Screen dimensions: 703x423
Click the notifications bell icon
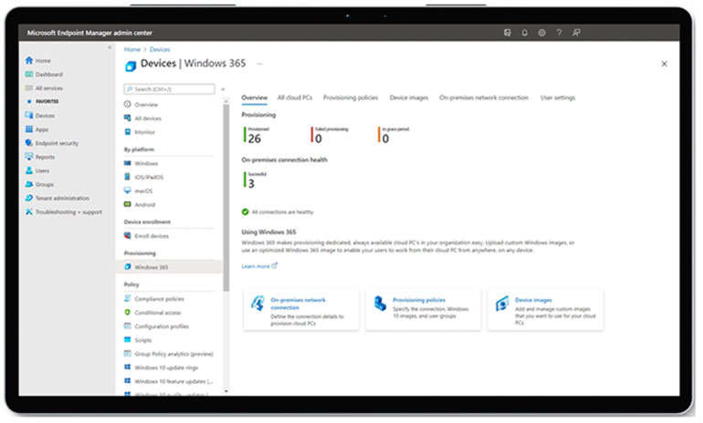point(525,33)
